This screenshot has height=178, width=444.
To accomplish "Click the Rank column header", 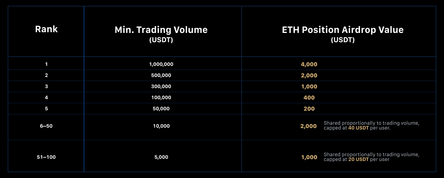I will [x=46, y=29].
